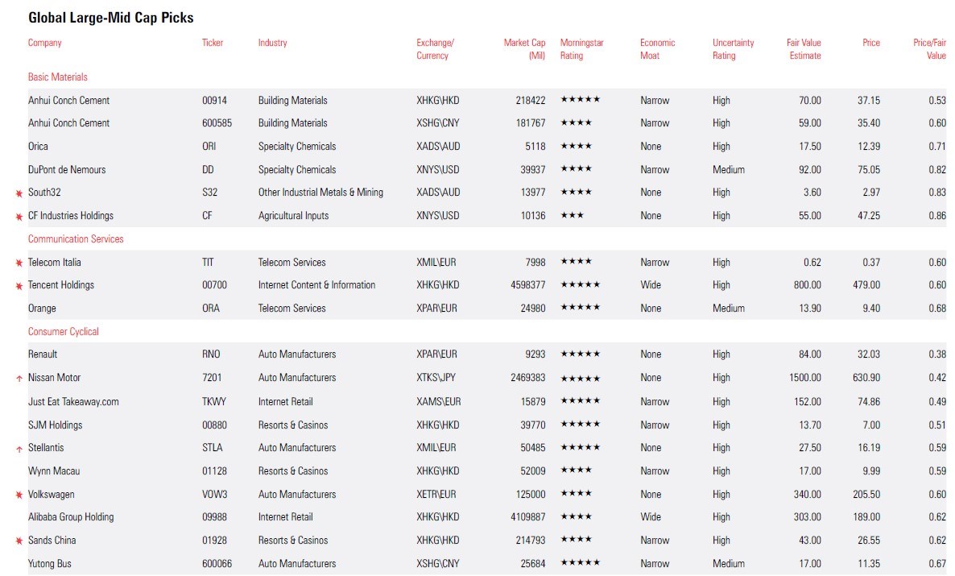
Task: Click the red up arrow beside Nissan Motor
Action: (19, 378)
